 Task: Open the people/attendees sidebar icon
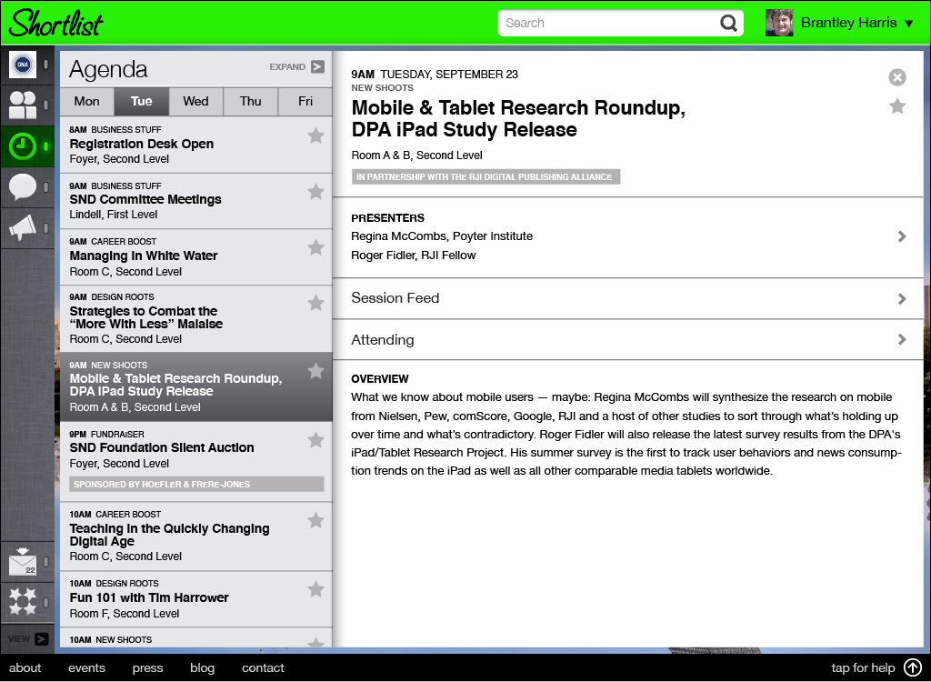point(23,105)
